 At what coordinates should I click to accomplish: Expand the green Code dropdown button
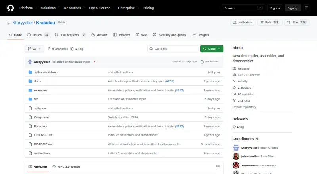pyautogui.click(x=212, y=49)
